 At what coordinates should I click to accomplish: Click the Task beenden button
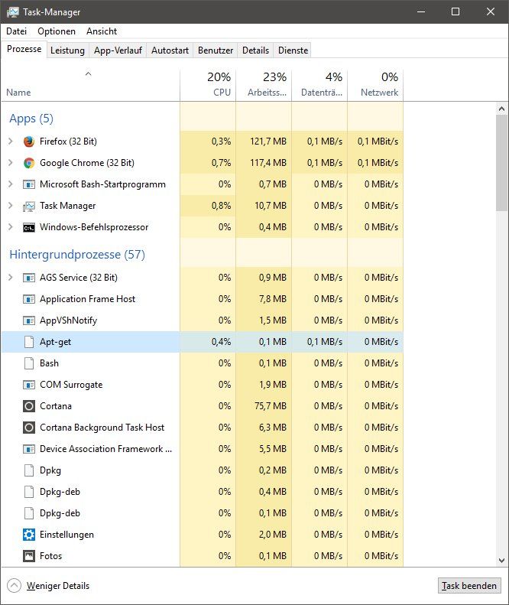pyautogui.click(x=469, y=586)
